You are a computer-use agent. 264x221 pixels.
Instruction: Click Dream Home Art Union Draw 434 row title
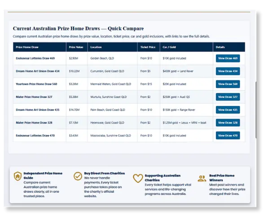tap(38, 71)
